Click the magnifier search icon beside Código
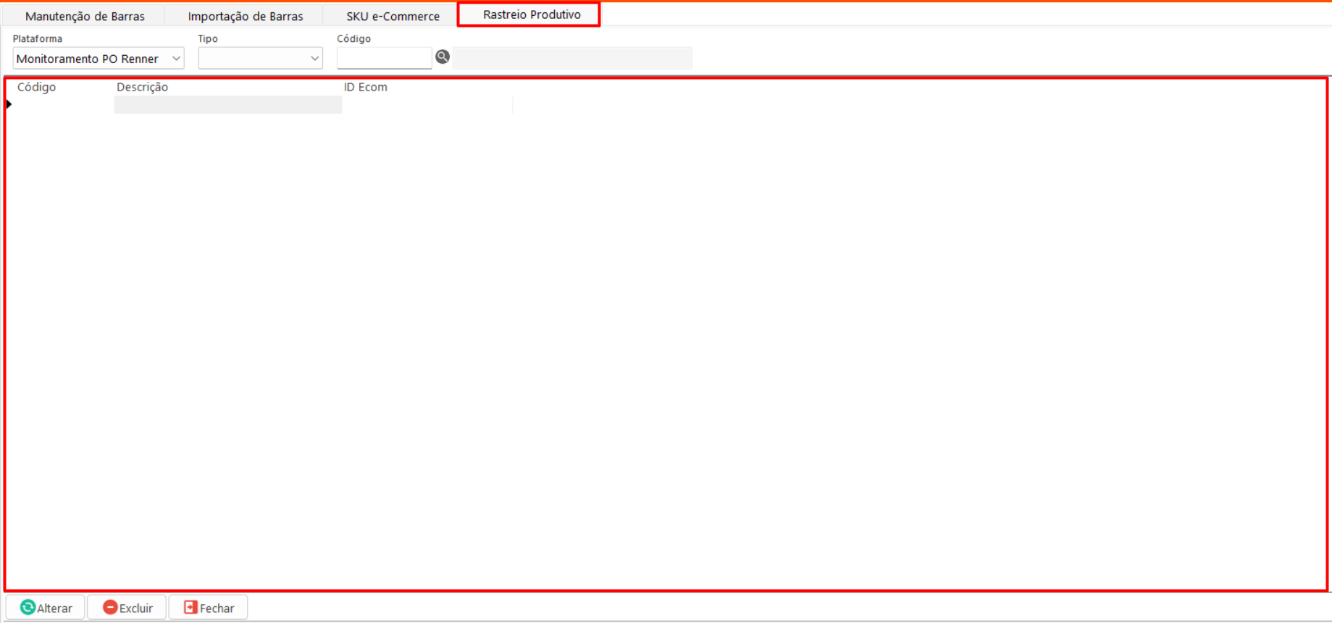 [443, 57]
